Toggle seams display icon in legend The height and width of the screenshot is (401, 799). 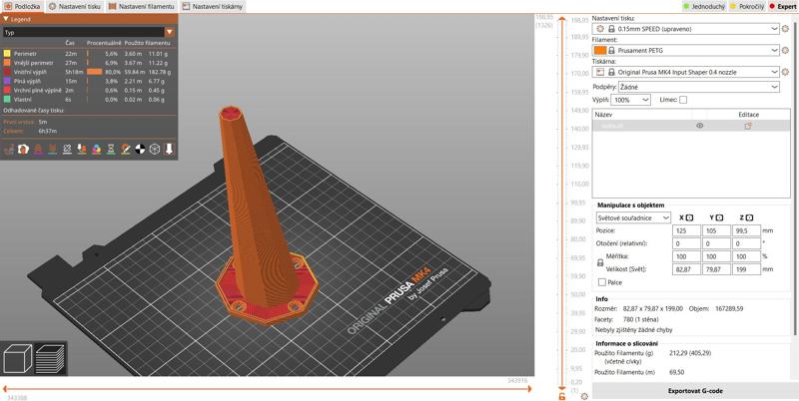click(x=67, y=149)
